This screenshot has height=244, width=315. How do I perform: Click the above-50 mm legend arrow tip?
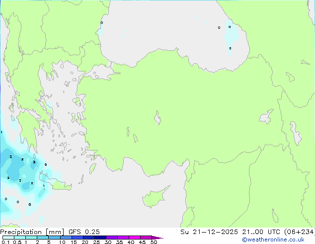click(x=157, y=238)
